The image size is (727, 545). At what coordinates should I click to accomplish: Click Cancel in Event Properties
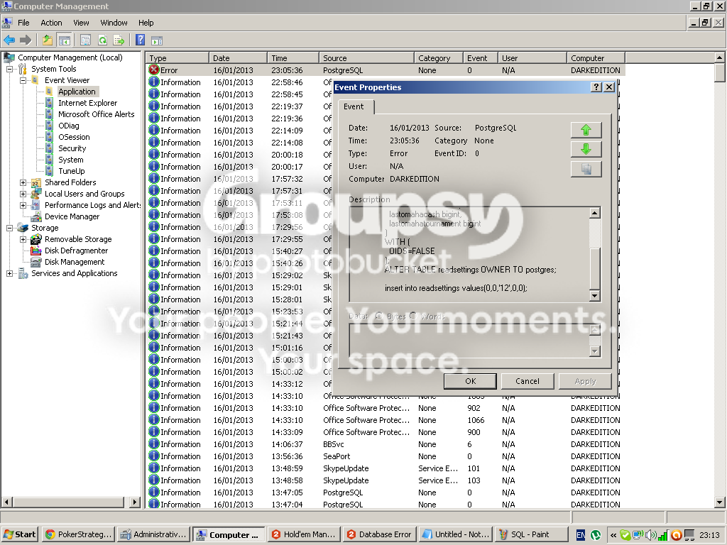tap(528, 381)
